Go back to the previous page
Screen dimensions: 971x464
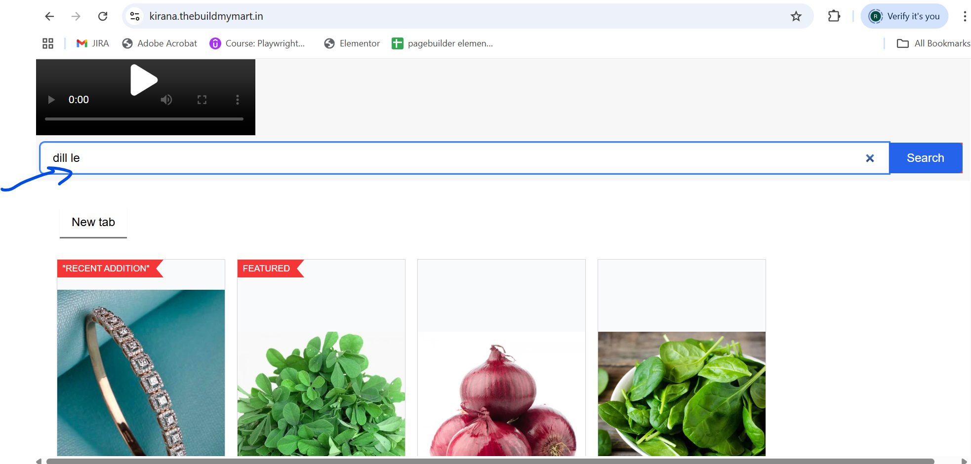click(49, 16)
